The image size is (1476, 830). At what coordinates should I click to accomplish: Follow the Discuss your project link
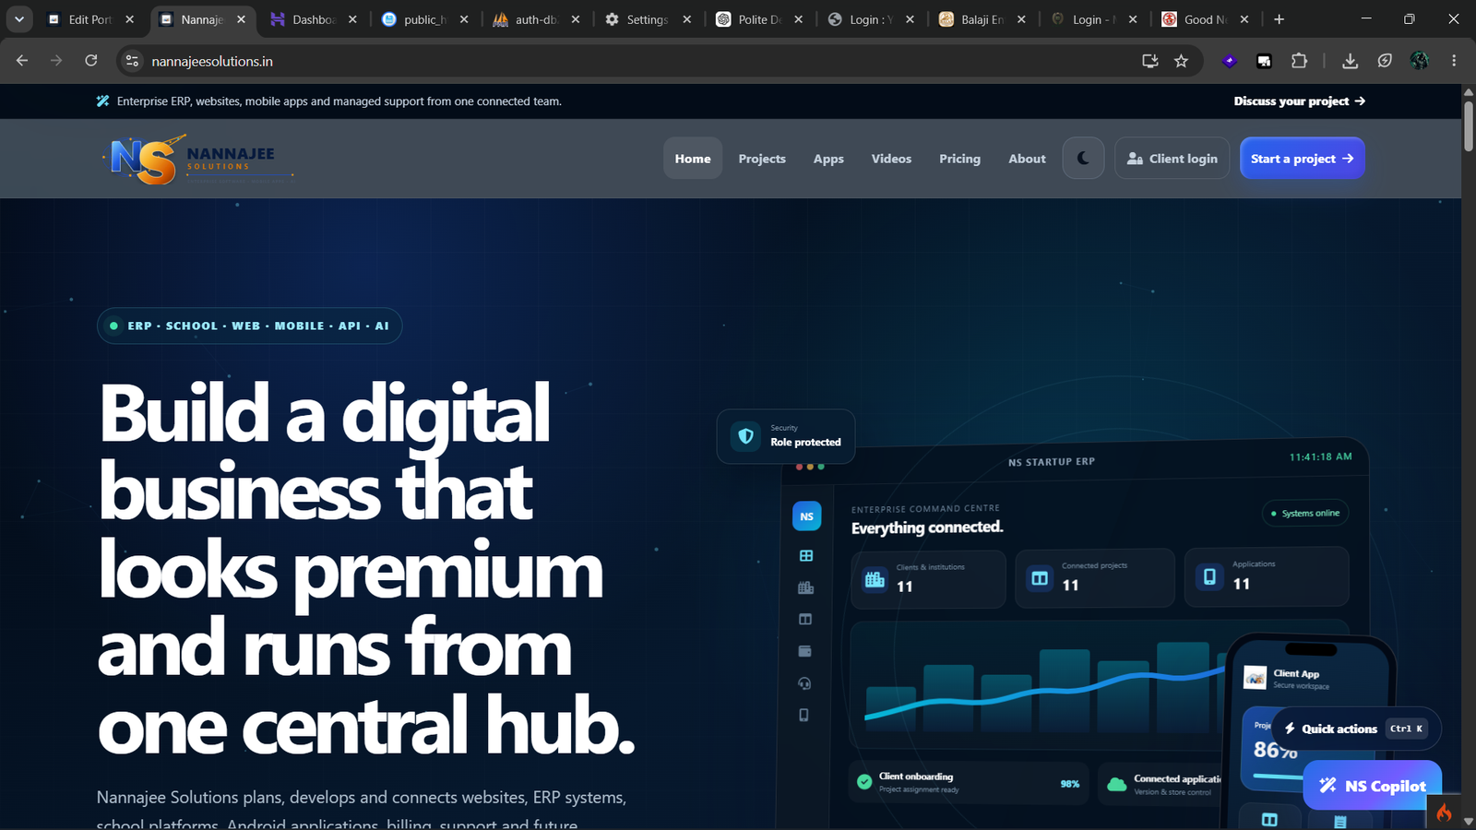[x=1299, y=101]
